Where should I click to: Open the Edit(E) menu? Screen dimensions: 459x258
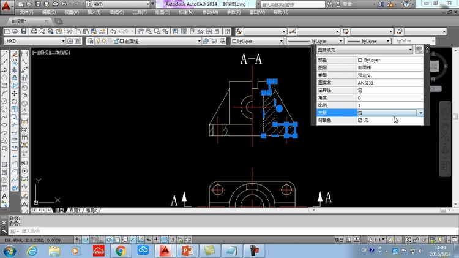pyautogui.click(x=48, y=12)
